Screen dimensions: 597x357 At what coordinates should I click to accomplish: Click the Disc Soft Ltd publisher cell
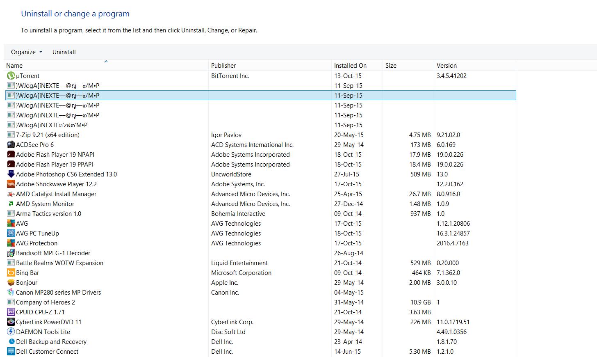coord(228,332)
